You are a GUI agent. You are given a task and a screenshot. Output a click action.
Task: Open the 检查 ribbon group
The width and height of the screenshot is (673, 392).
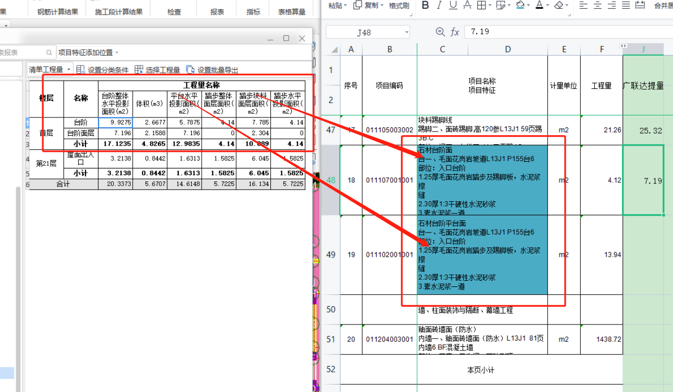(175, 11)
